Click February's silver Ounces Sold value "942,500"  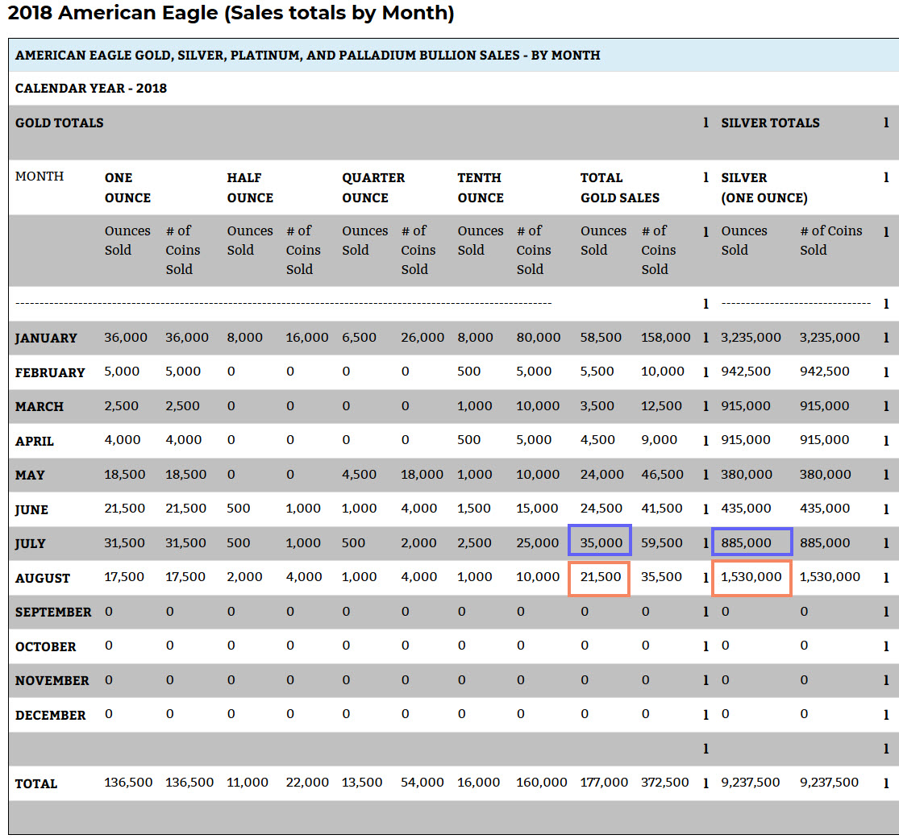pyautogui.click(x=746, y=372)
